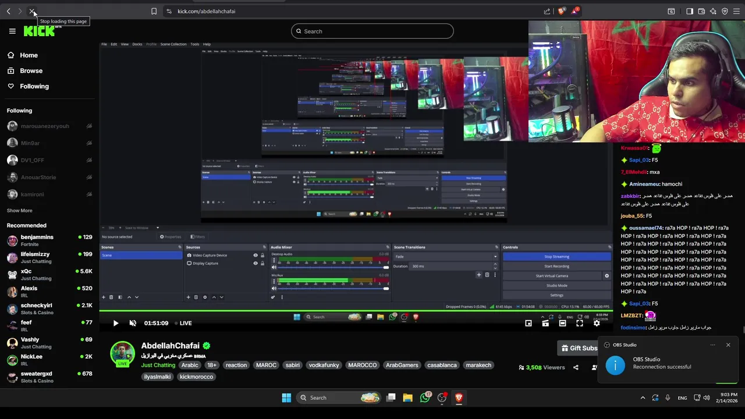745x419 pixels.
Task: Open the mini player icon in Kick player
Action: 528,323
